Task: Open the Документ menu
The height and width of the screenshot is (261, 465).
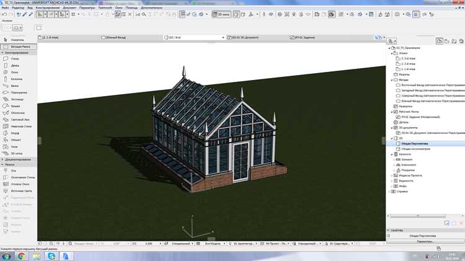Action: coord(69,7)
